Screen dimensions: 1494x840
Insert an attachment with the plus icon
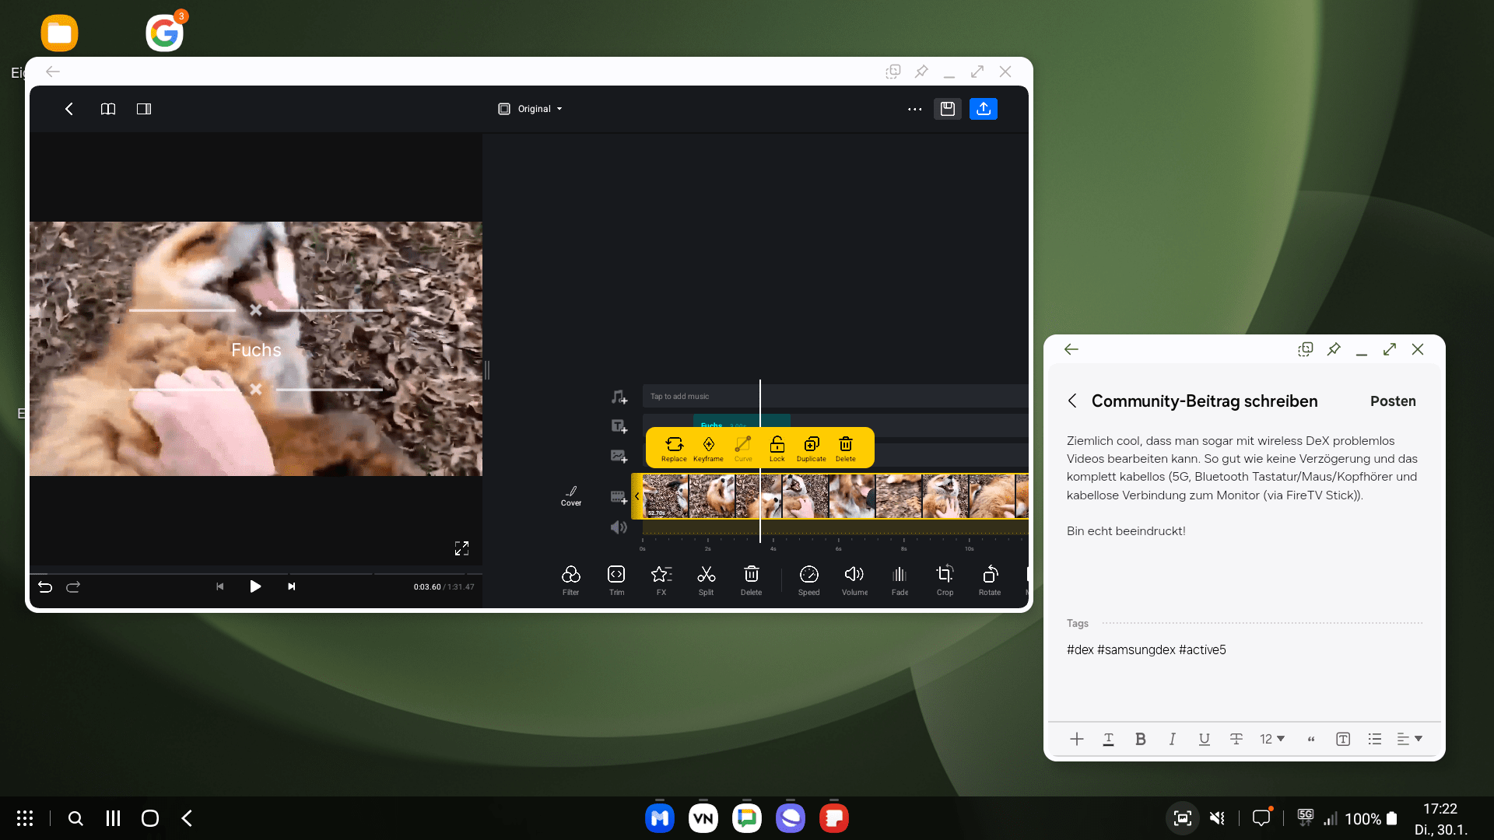tap(1076, 739)
